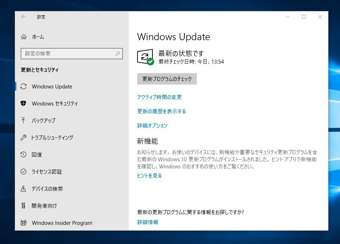
Task: Click the Windows Insider Program cat icon
Action: point(23,223)
